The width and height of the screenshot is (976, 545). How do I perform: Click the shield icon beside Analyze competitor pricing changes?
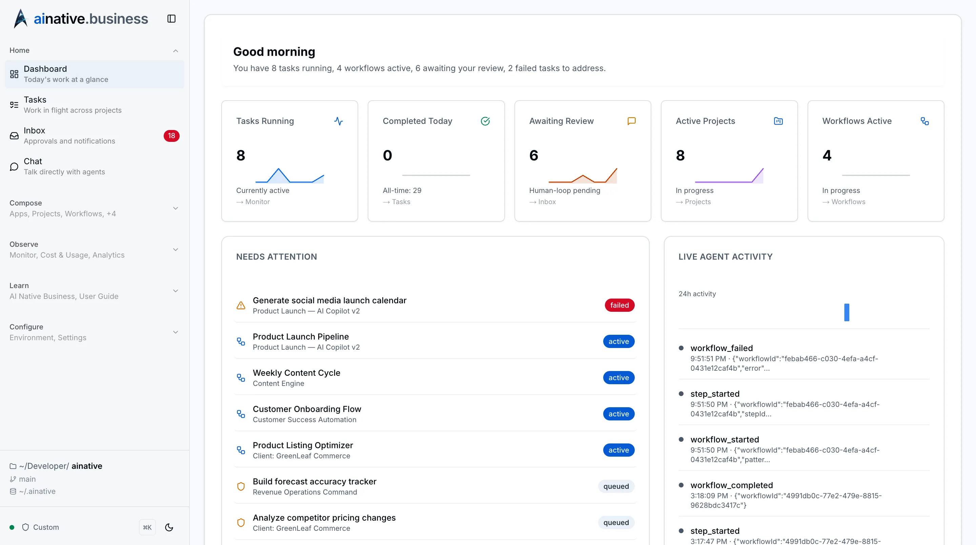[241, 523]
